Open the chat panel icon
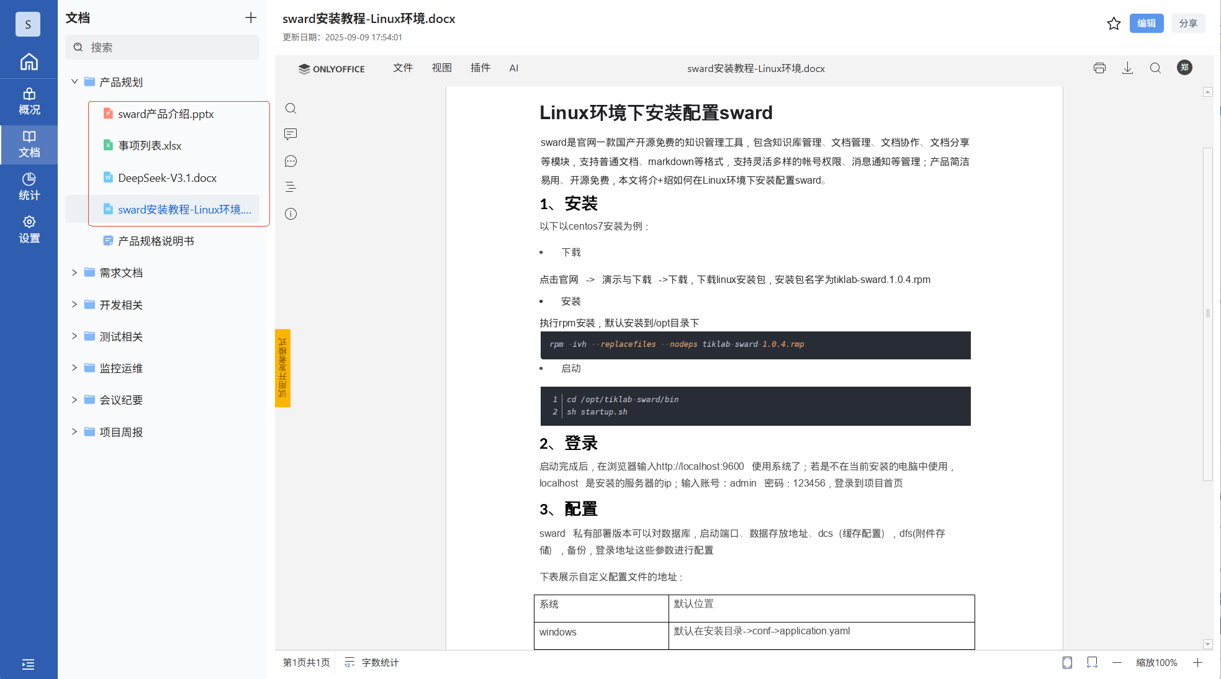 click(291, 161)
